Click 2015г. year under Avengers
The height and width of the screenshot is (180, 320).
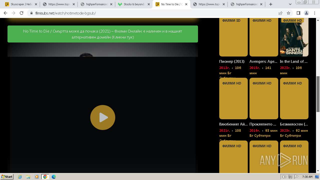coord(255,68)
